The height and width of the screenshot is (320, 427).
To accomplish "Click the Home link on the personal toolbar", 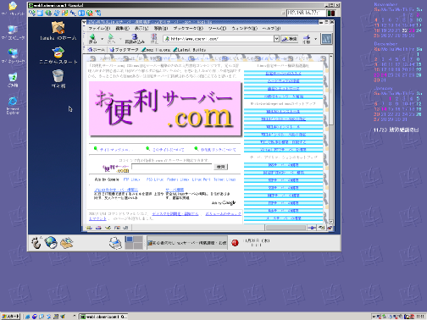I will [97, 50].
